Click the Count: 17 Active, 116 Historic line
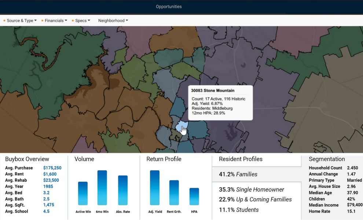Screen dimensions: 363x220 click(x=219, y=99)
